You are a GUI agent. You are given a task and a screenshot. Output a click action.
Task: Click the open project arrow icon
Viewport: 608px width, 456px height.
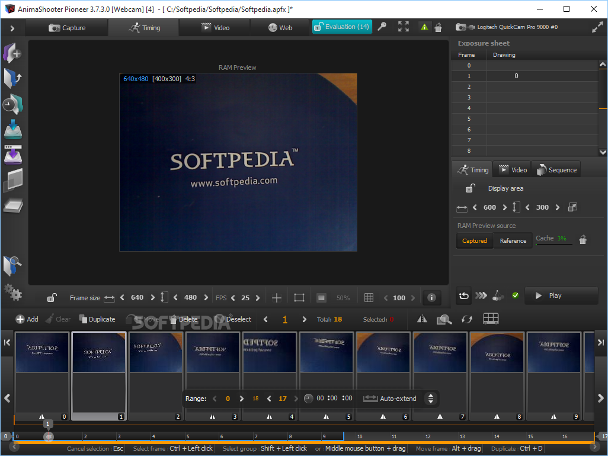tap(12, 78)
